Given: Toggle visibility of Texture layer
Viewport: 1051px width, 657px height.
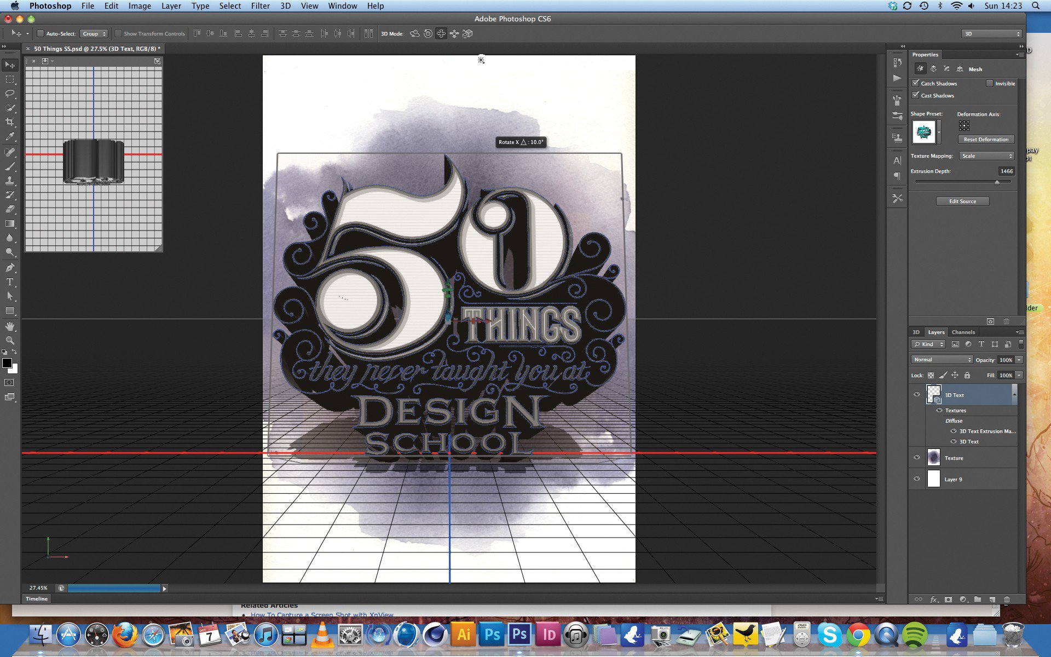Looking at the screenshot, I should coord(918,457).
